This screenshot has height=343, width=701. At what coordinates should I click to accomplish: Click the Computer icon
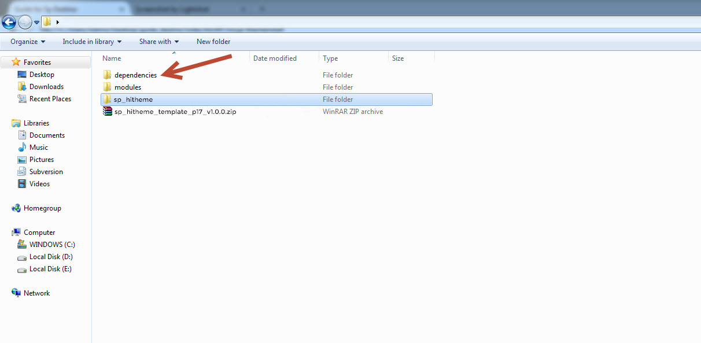pos(16,233)
